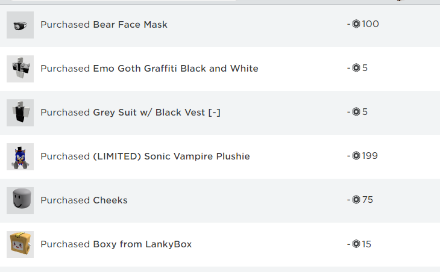Click the Robux icon beside 100
Screen dimensions: 440x272
[356, 24]
